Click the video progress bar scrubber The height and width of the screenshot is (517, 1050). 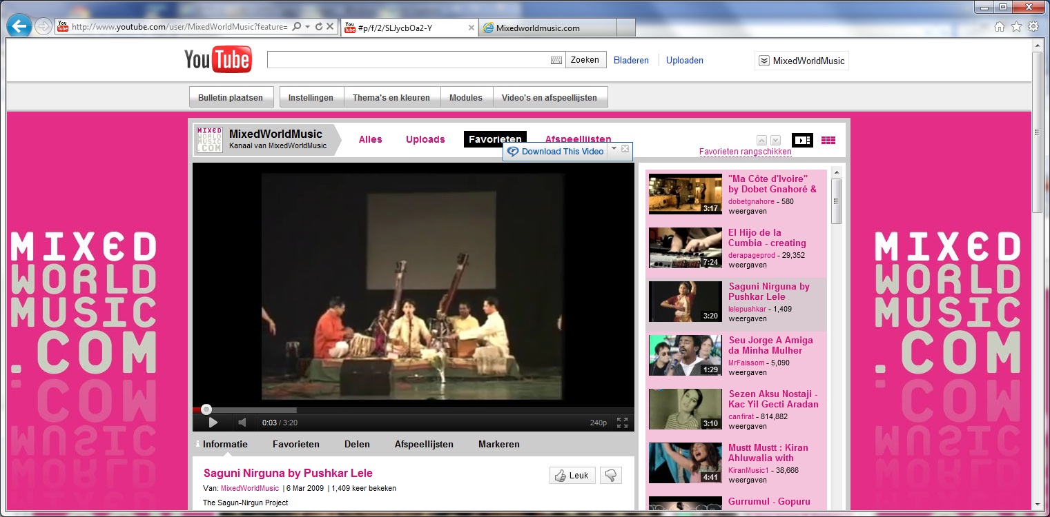tap(206, 409)
